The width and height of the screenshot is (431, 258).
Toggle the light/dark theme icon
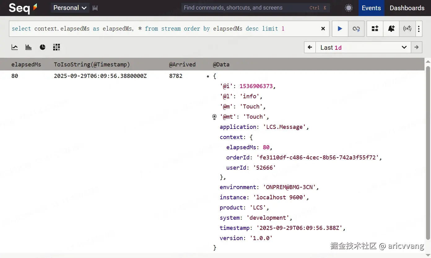349,8
